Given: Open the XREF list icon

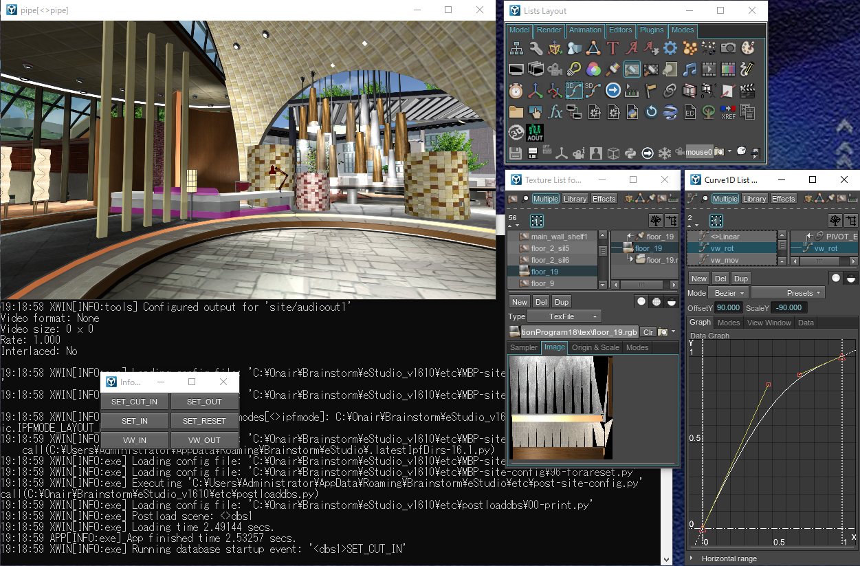Looking at the screenshot, I should click(x=728, y=111).
